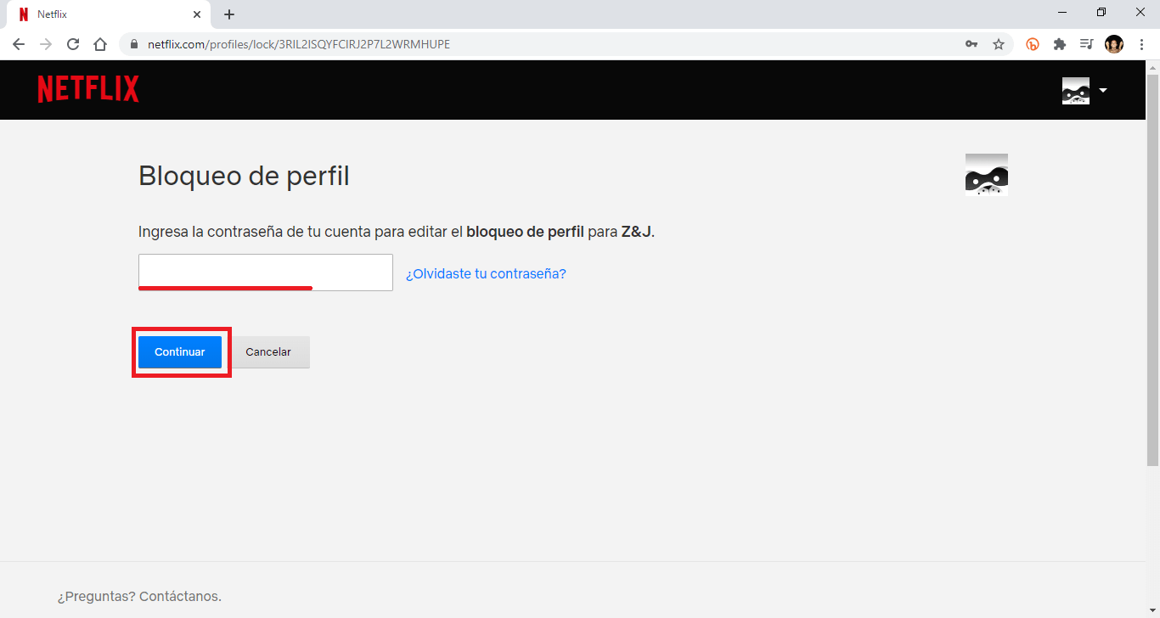Open the orange extension icon in toolbar

[1033, 44]
